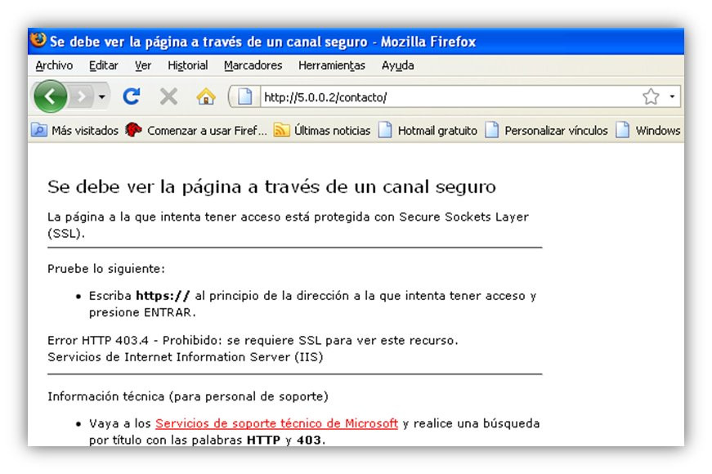Open the address bar history dropdown arrow

pos(672,96)
